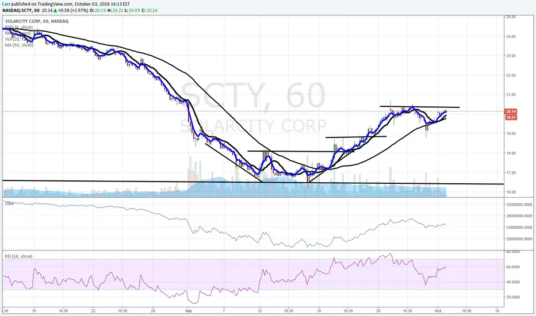Click the "12" date on time axis

(260, 311)
